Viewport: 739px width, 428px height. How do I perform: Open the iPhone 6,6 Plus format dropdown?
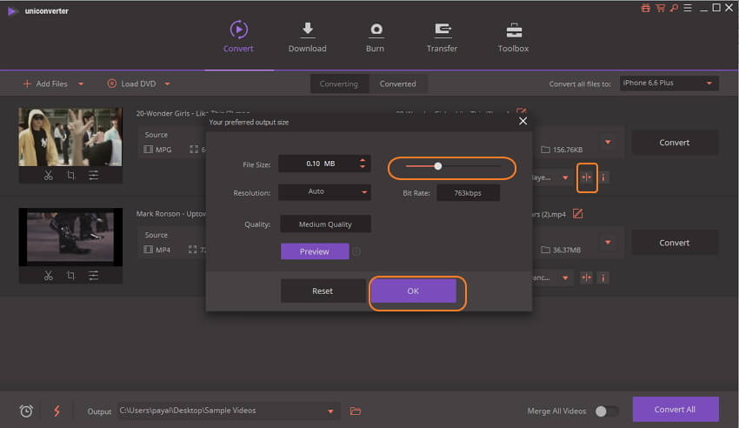[x=669, y=84]
